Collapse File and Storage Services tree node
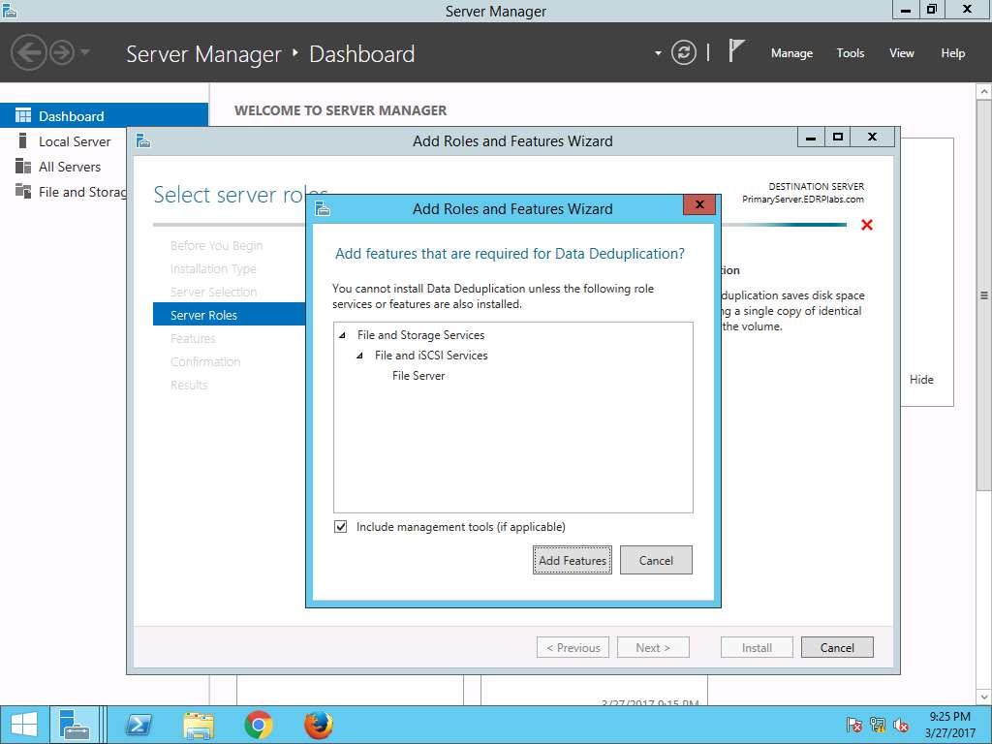This screenshot has width=992, height=744. (x=342, y=335)
